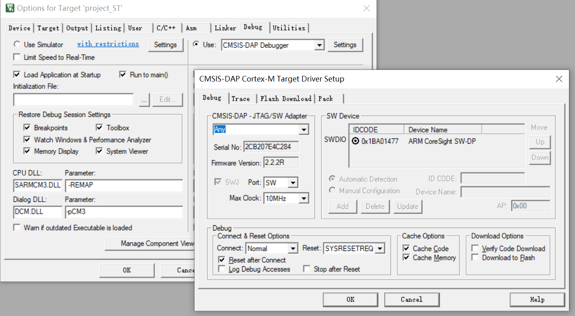Open Help for the driver setup
575x316 pixels.
[x=537, y=300]
